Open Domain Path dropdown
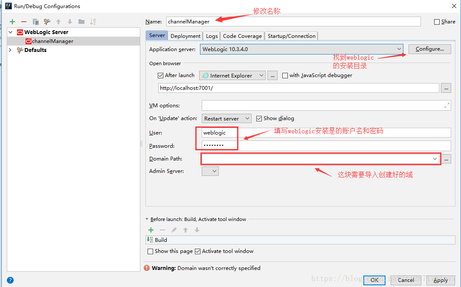 pyautogui.click(x=435, y=159)
